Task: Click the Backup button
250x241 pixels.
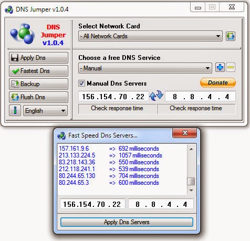Action: coord(38,84)
